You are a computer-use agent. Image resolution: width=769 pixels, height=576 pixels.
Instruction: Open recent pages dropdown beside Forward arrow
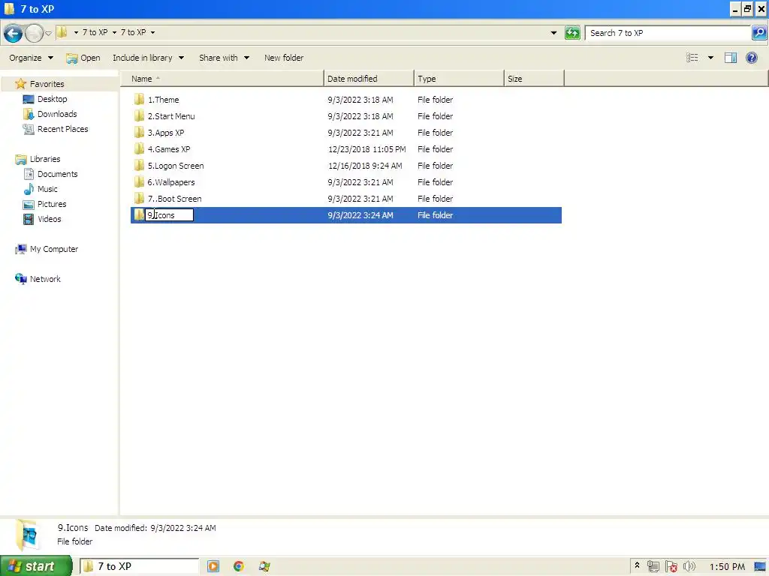(x=48, y=33)
